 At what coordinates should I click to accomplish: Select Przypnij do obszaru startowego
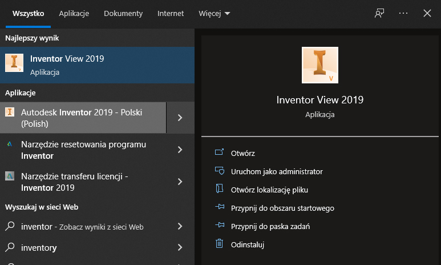click(282, 208)
